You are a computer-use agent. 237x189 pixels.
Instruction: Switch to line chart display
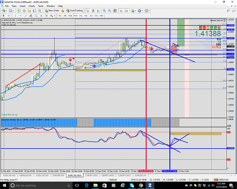[x=98, y=11]
